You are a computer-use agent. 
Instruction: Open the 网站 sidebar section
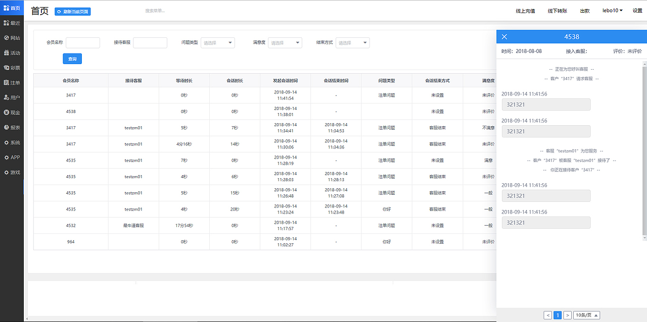[x=12, y=38]
